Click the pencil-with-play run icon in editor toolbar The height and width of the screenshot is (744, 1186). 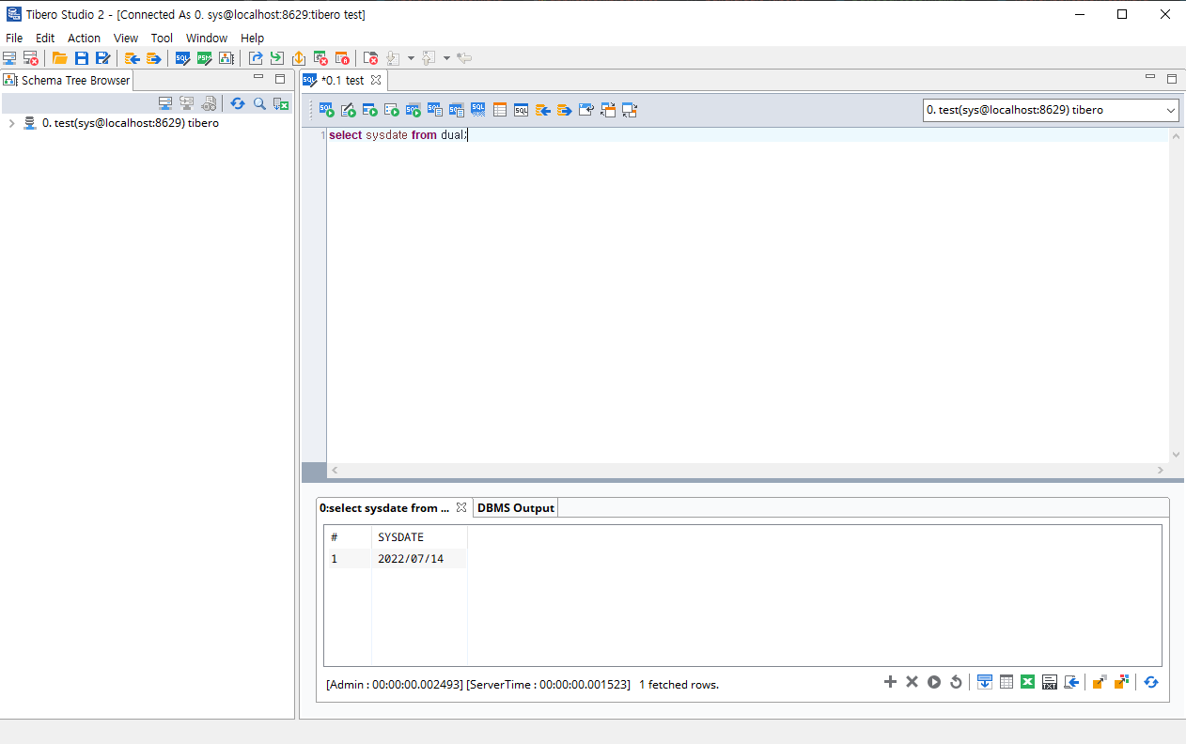348,110
